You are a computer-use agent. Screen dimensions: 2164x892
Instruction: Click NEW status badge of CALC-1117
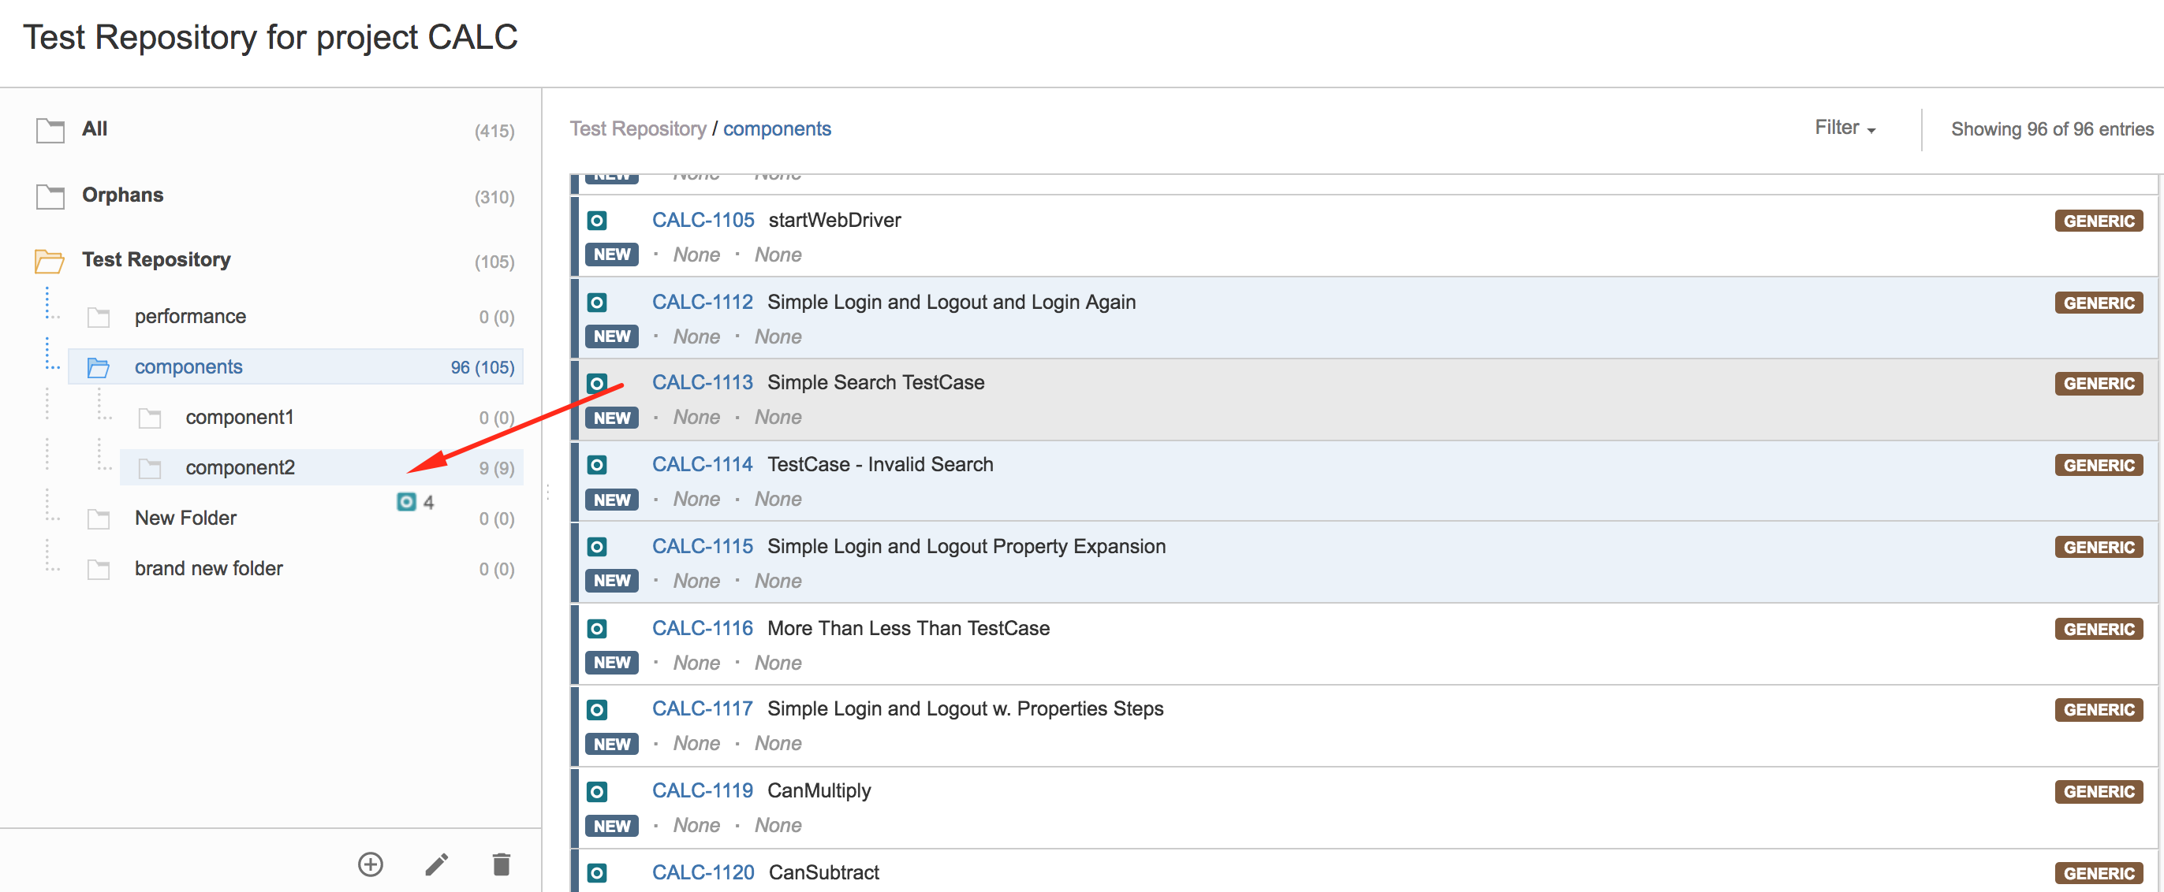613,745
